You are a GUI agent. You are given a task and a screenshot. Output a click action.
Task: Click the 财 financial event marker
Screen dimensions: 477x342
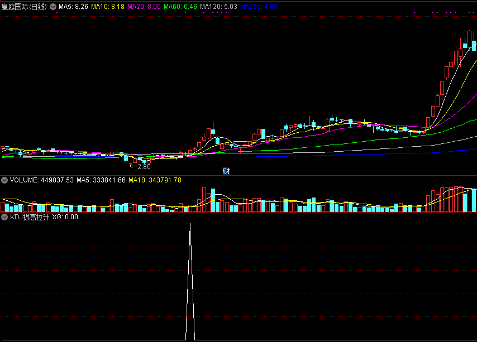click(226, 171)
